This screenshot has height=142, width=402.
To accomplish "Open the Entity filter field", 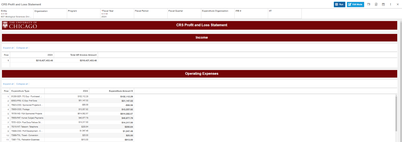I will click(17, 14).
